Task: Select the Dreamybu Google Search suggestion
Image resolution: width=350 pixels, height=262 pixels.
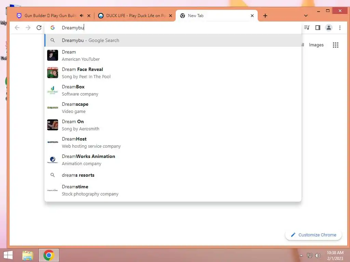Action: click(173, 40)
